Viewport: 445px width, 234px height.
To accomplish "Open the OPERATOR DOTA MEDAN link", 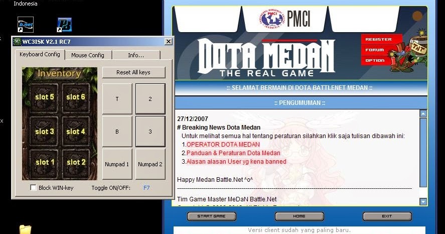I will pos(223,144).
